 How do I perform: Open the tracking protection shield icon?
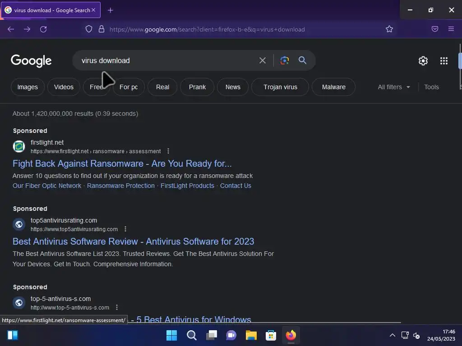point(89,29)
